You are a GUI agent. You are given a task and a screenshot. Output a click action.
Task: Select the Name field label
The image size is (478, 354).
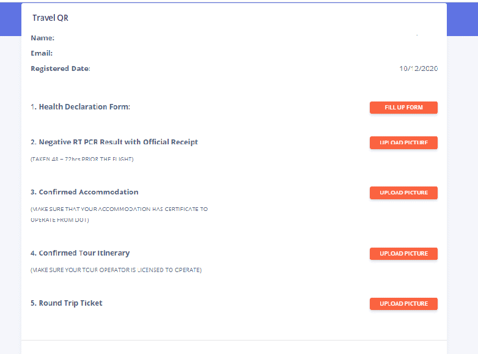[x=43, y=38]
